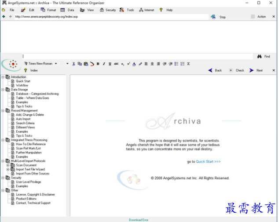Open the Internet menu
Viewport: 279px width, 222px height.
149,10
